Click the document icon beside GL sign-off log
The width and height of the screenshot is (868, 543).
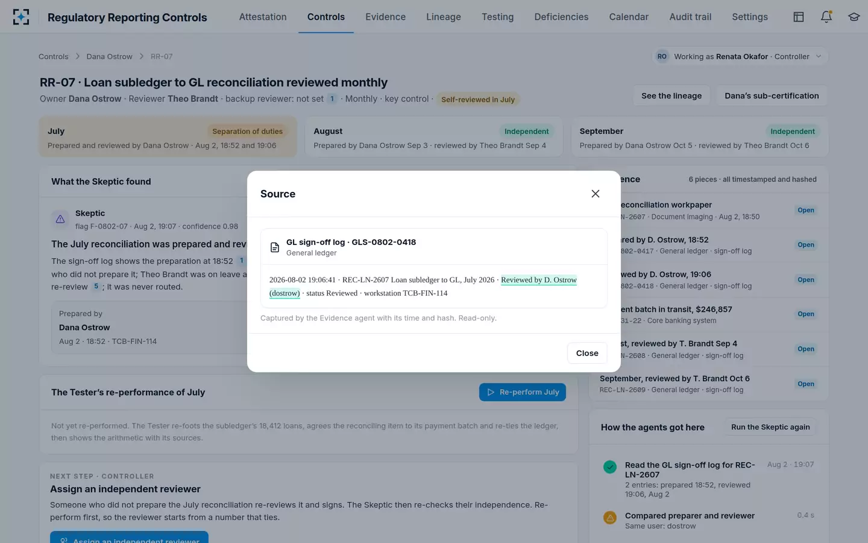point(274,247)
